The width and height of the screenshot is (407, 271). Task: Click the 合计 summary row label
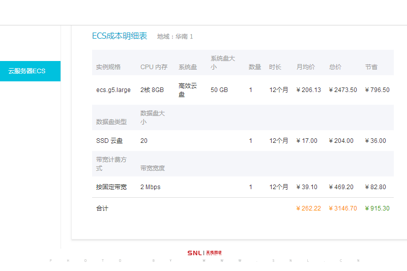click(102, 208)
